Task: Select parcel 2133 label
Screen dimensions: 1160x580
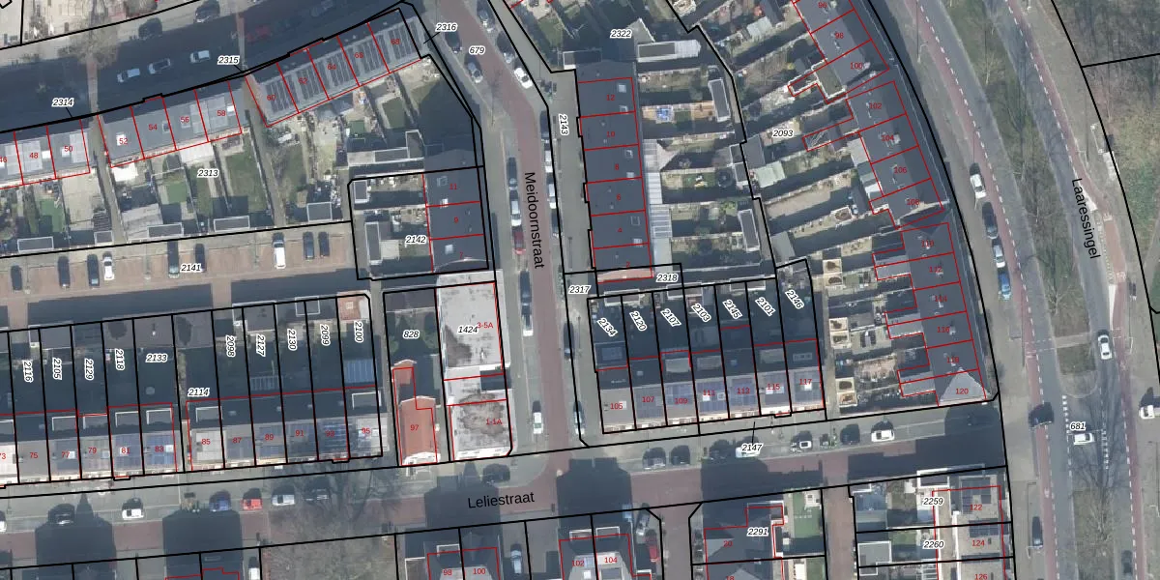Action: 156,358
